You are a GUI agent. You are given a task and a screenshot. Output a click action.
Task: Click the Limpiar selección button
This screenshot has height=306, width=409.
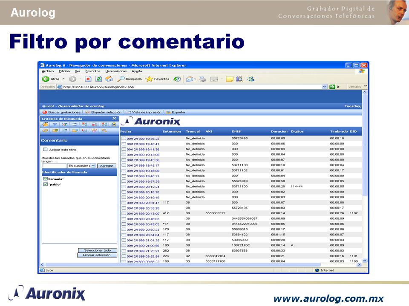point(97,255)
